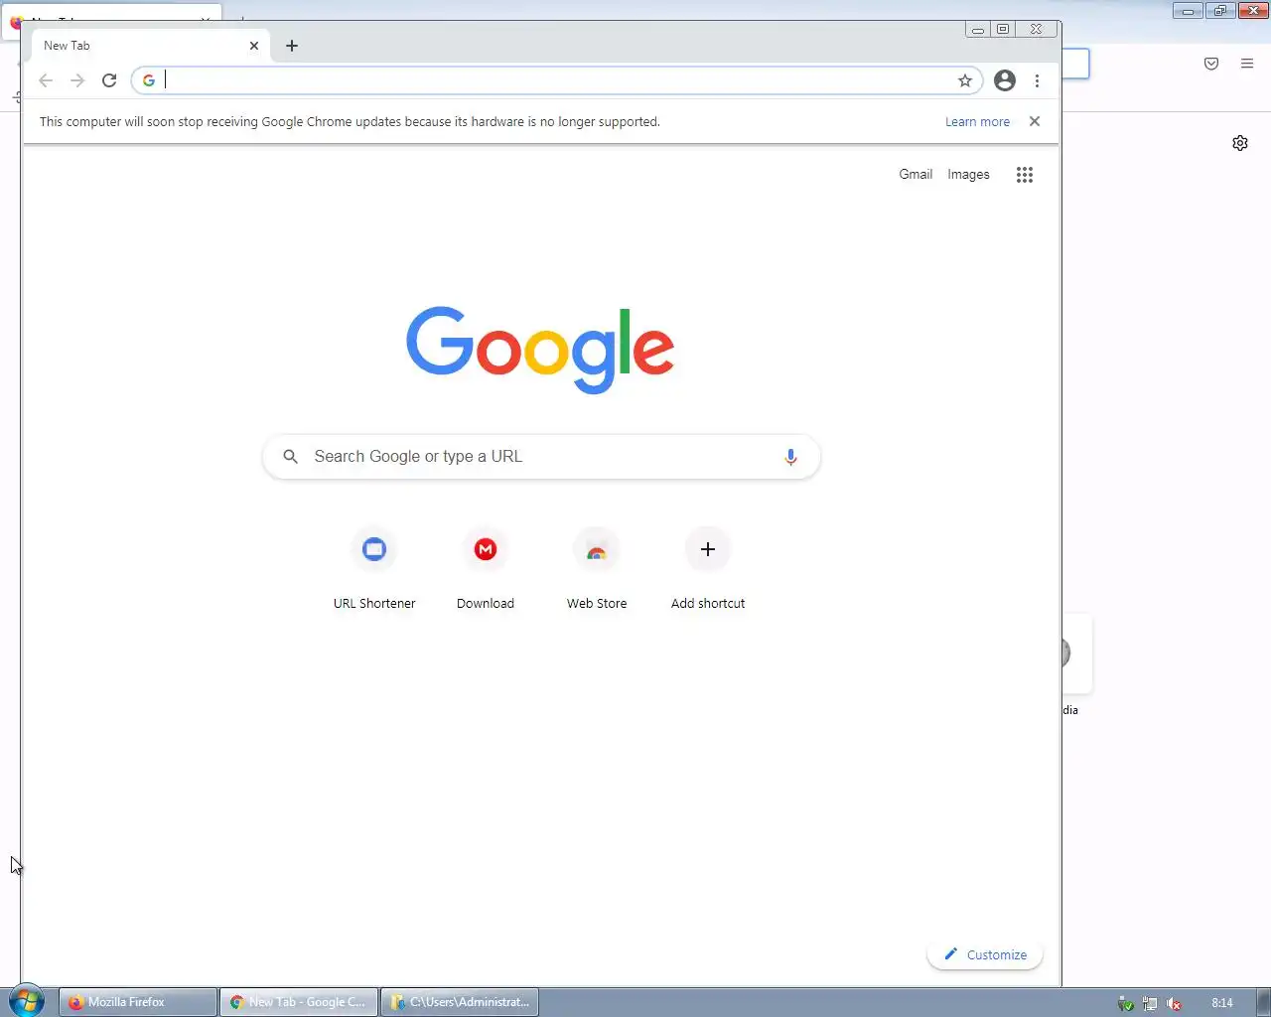Click the Google logo
Screen dimensions: 1271x1017
540,350
